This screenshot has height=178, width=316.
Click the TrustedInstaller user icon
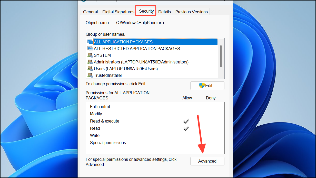(90, 75)
